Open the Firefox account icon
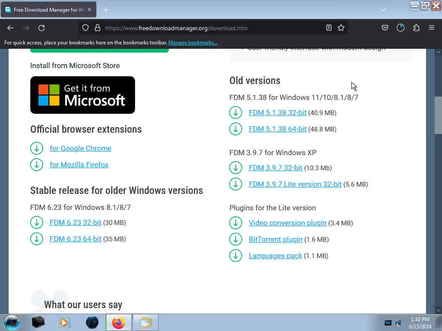 pyautogui.click(x=401, y=28)
